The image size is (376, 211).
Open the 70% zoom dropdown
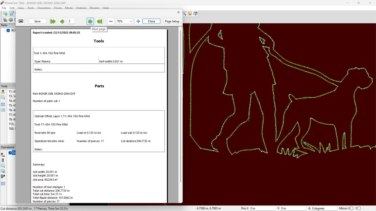click(124, 21)
